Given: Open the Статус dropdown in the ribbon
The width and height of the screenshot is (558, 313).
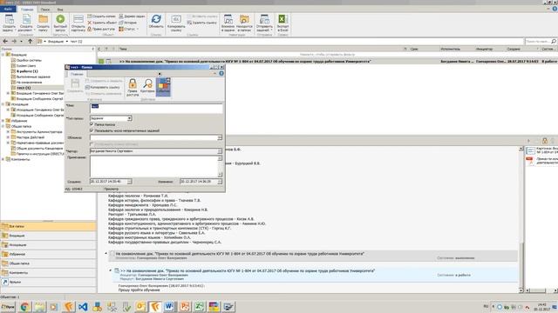Looking at the screenshot, I should [129, 29].
